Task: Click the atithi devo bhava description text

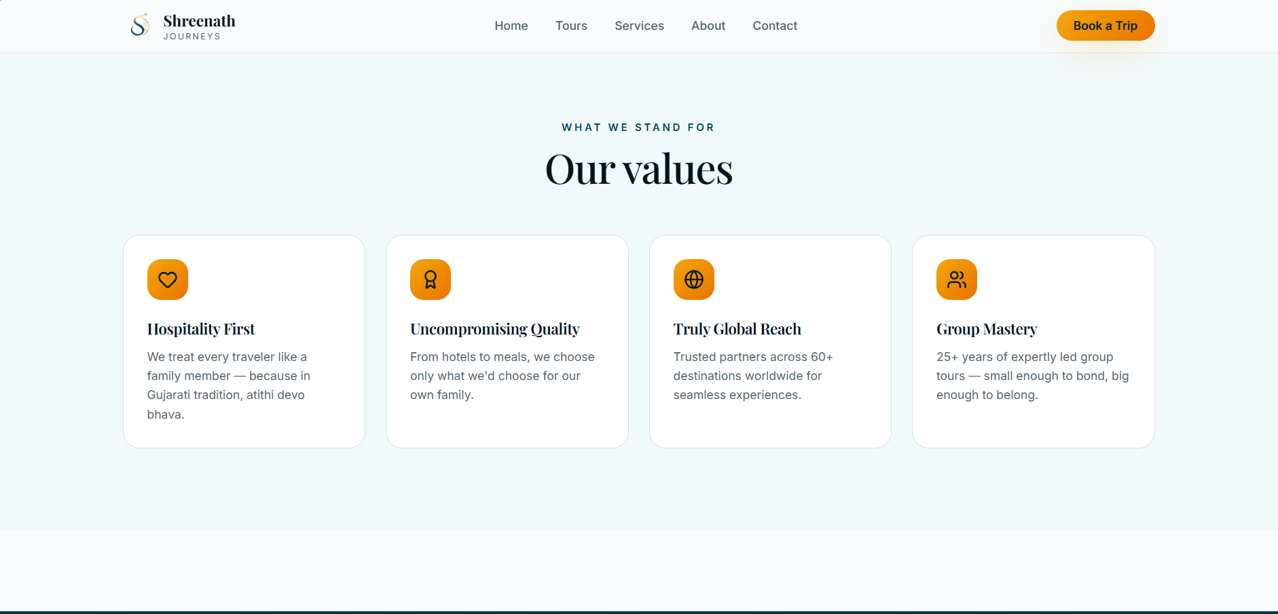Action: 229,385
